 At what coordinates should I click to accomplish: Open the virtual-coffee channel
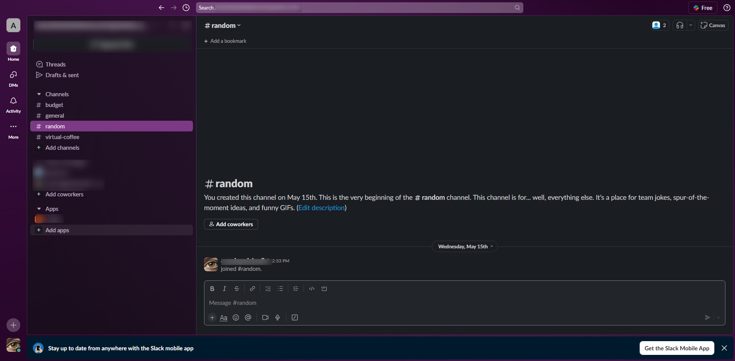[x=111, y=137]
